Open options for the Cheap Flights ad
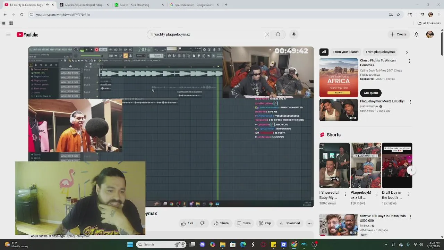 [x=409, y=61]
